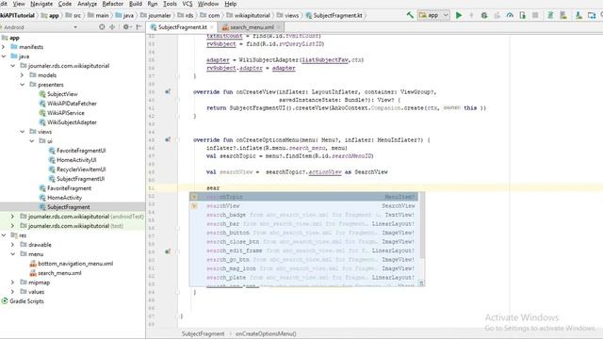Open the Build menu
Screen dimensions: 603x339
point(136,4)
